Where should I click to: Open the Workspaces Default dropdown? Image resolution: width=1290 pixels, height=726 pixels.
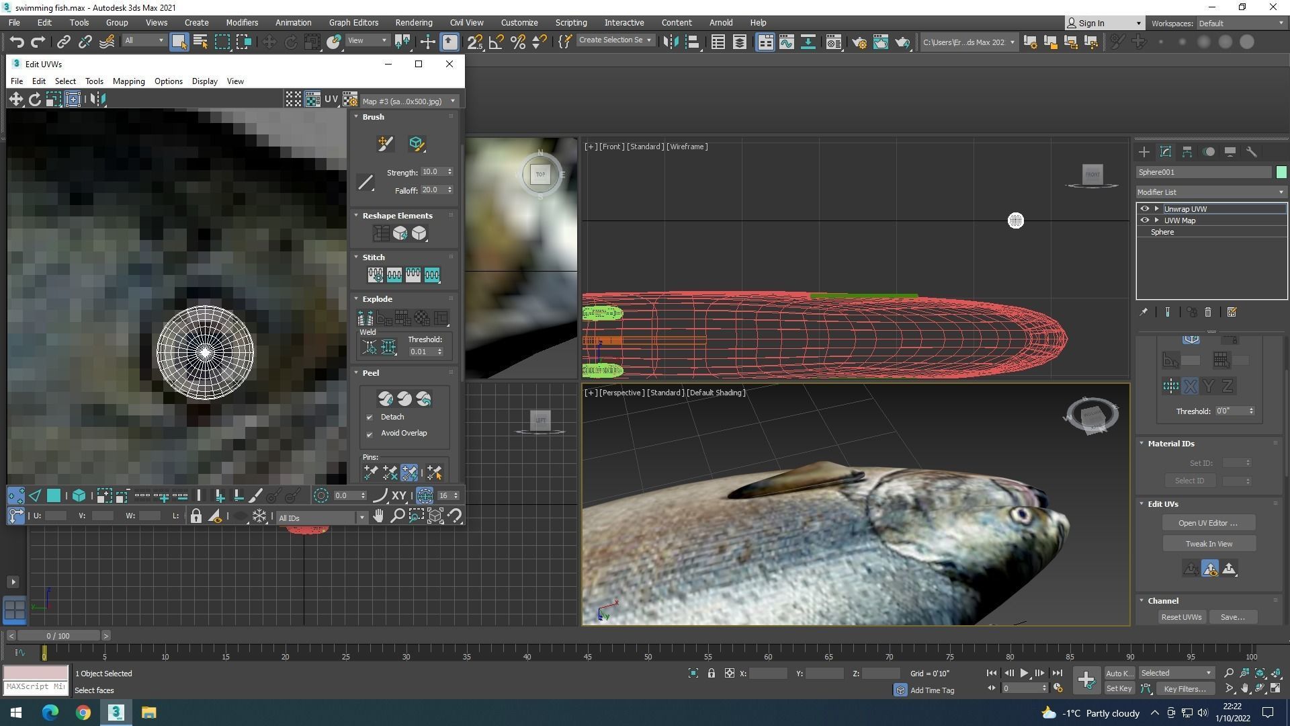click(x=1241, y=23)
